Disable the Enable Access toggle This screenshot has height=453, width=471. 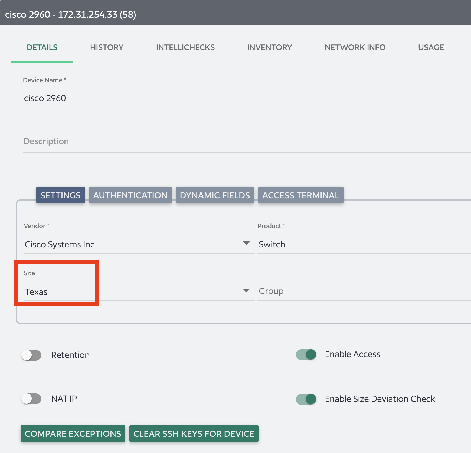tap(306, 354)
